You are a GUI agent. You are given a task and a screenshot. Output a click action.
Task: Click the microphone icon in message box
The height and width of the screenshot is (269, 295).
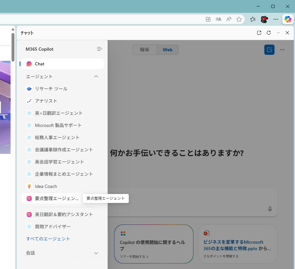click(270, 209)
